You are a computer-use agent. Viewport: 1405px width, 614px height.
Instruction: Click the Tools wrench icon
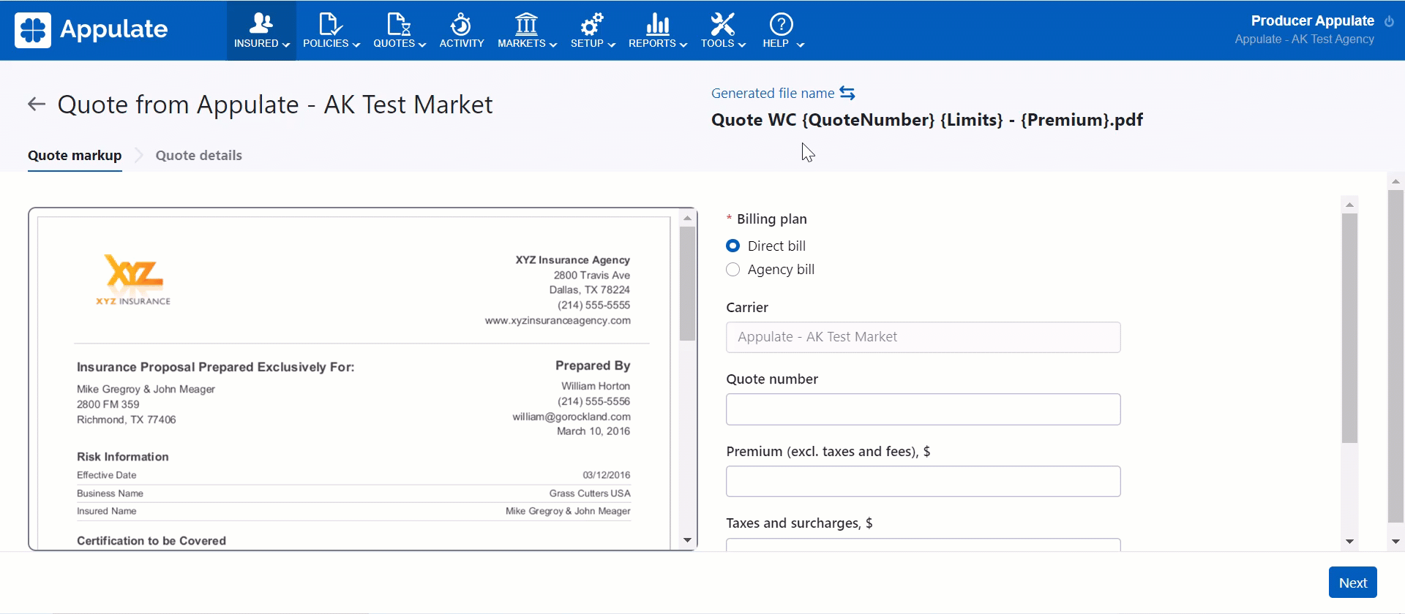click(x=722, y=24)
